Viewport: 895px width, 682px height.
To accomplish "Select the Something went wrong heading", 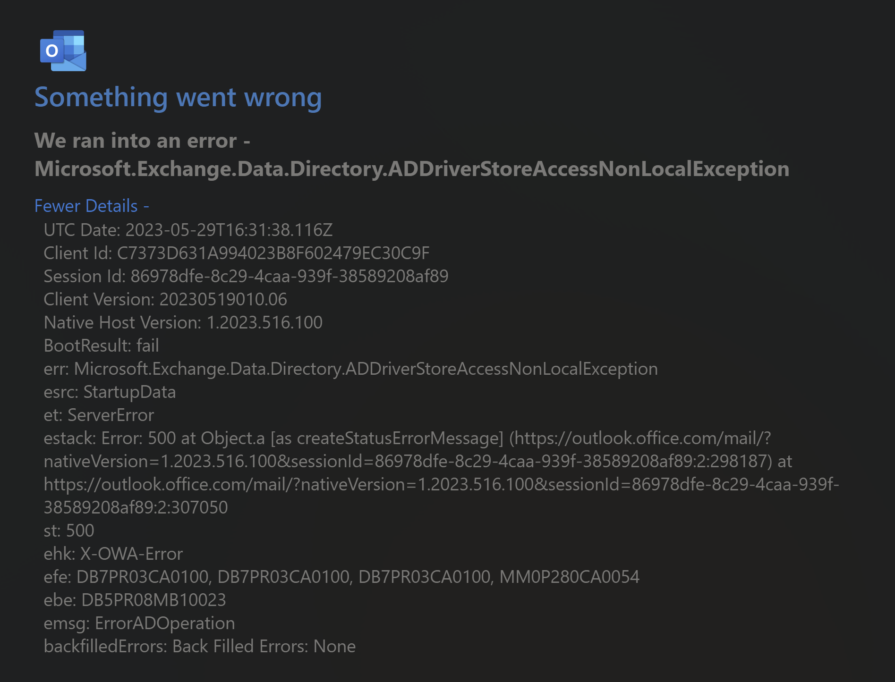I will pos(179,98).
